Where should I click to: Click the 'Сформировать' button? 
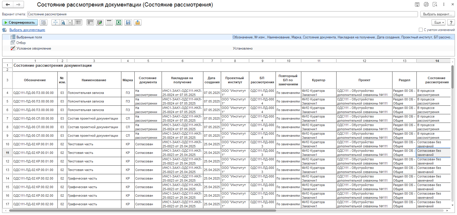pyautogui.click(x=20, y=22)
